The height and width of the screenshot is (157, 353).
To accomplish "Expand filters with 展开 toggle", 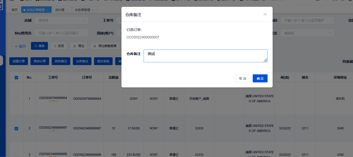I will click(20, 46).
